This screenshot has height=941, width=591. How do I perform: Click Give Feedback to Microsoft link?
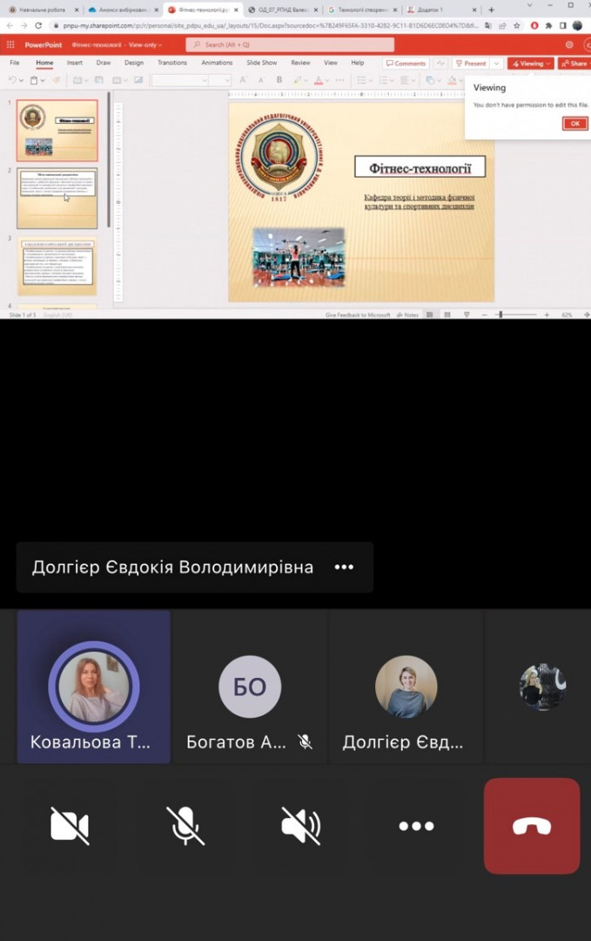tap(358, 315)
